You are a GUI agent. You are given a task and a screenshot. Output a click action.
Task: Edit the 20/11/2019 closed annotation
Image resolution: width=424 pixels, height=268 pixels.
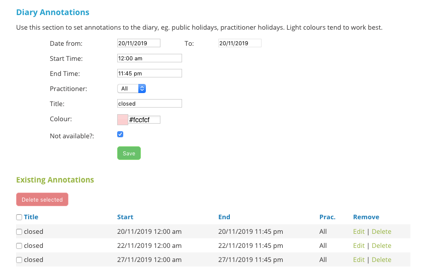pos(359,231)
